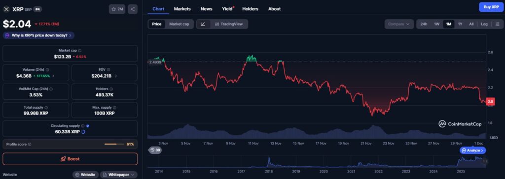505x179 pixels.
Task: Click the Analyze button
Action: click(473, 150)
